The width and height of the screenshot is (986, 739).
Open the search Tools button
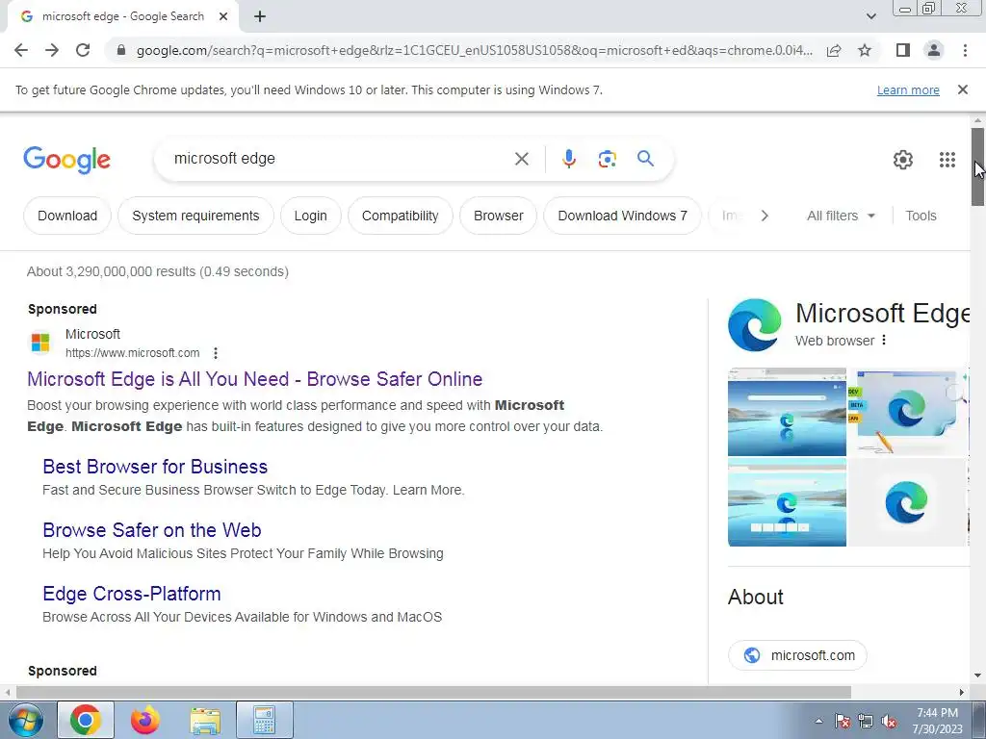click(921, 216)
